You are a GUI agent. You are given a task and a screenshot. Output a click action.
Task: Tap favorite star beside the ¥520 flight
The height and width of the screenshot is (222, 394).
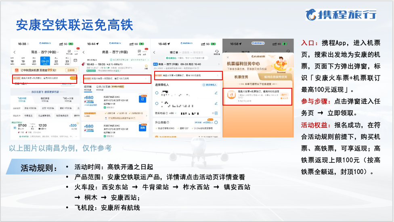(78, 123)
